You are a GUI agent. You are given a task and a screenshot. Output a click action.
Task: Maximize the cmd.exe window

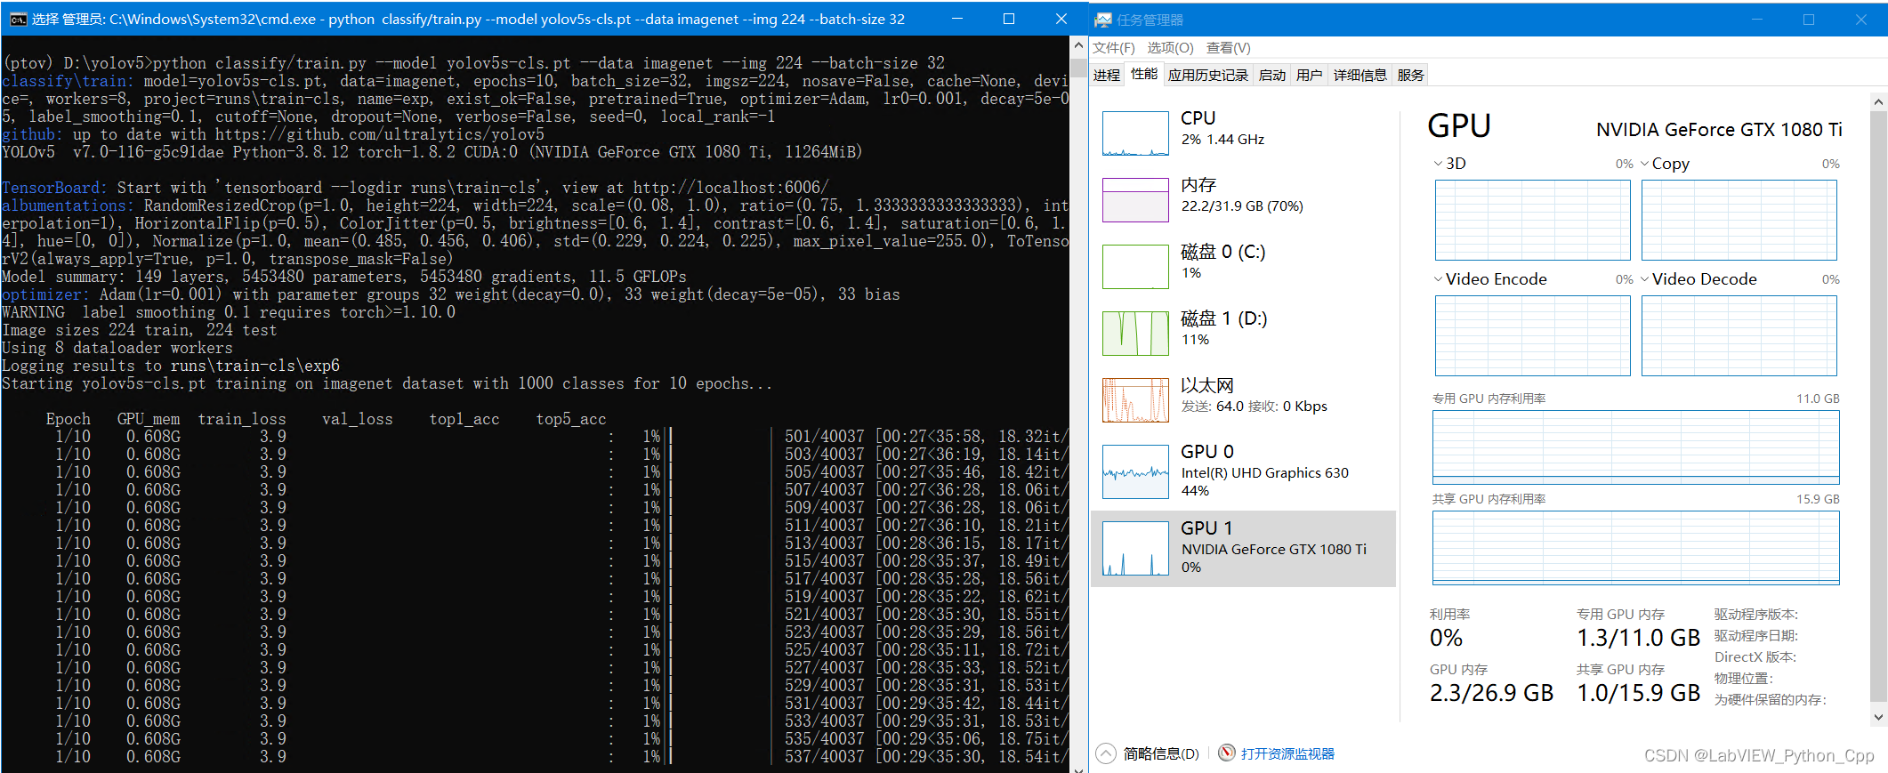(x=1009, y=19)
